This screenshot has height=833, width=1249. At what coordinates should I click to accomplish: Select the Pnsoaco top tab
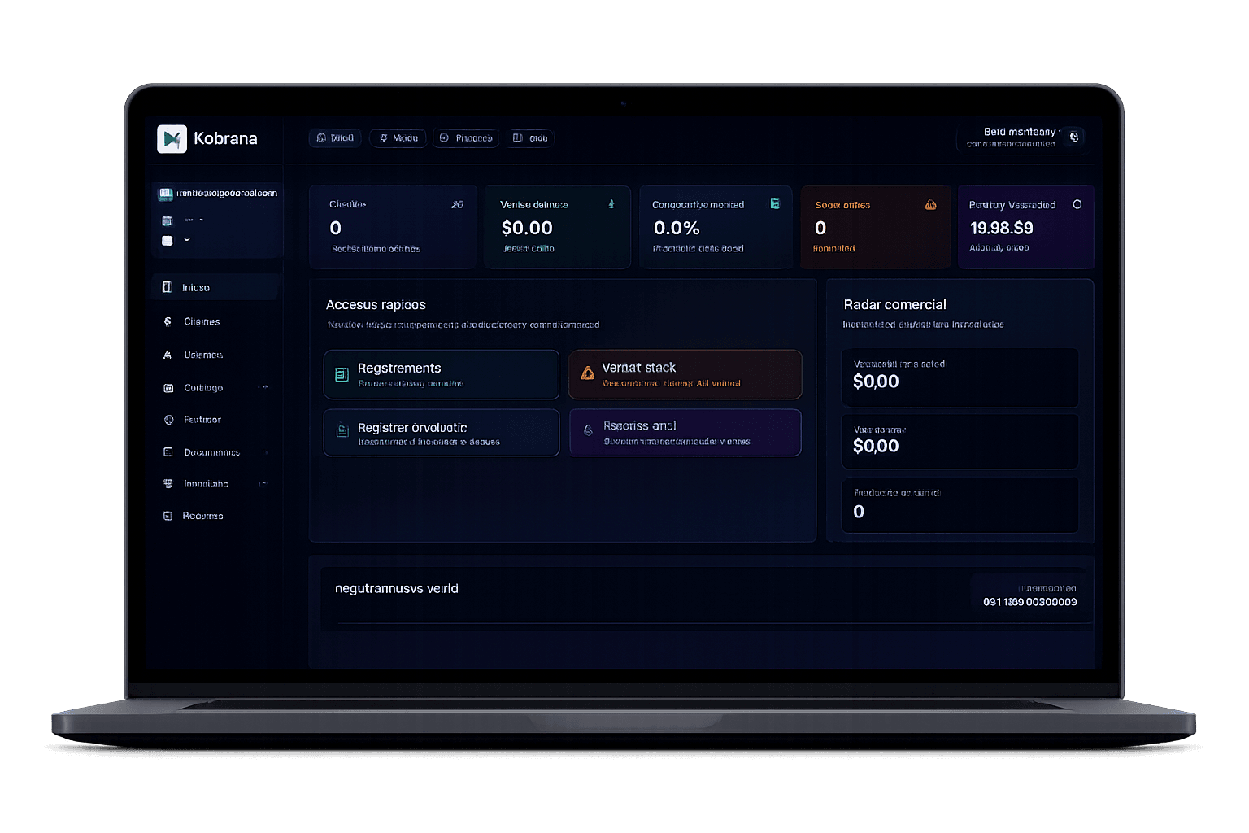466,138
